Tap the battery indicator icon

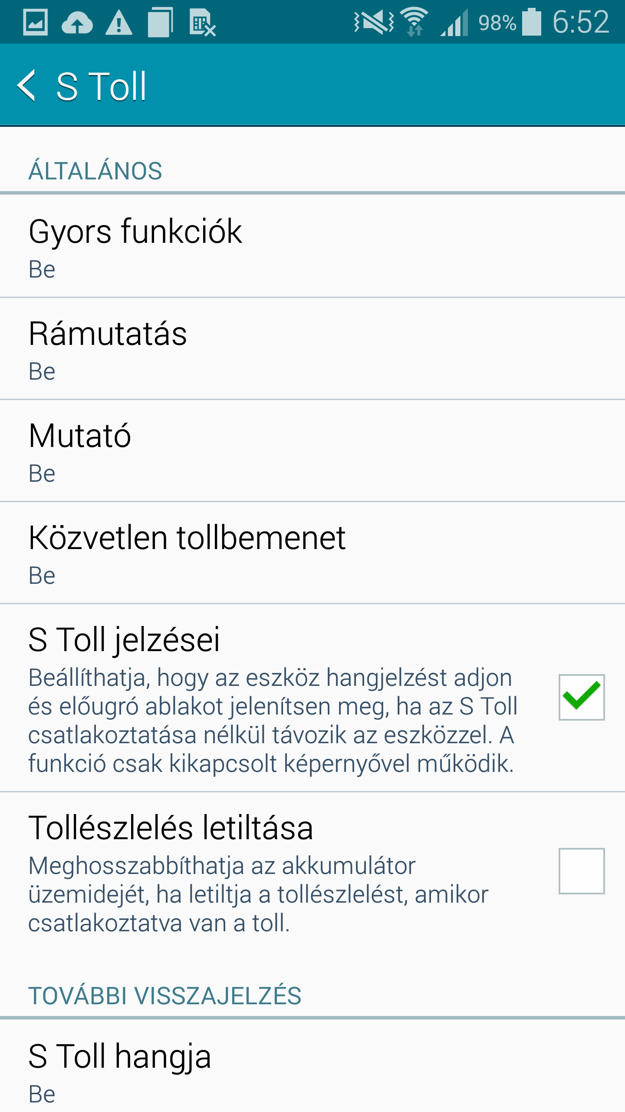(531, 22)
